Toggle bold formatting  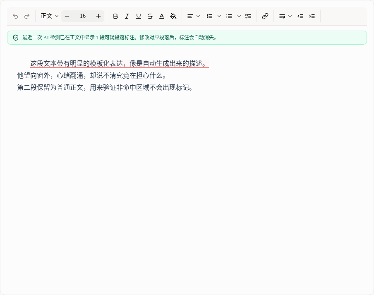(115, 16)
